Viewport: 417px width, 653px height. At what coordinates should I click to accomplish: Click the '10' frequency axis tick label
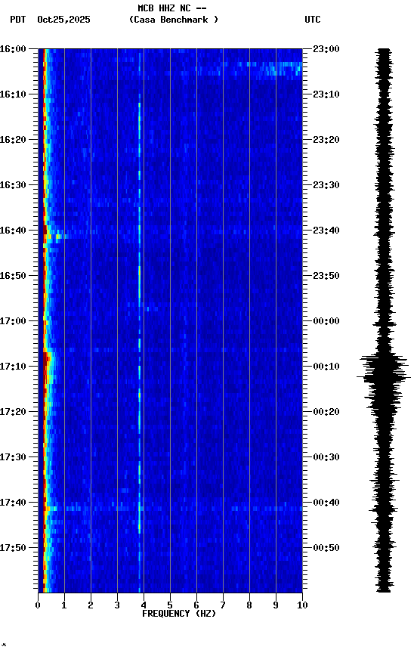pos(302,605)
